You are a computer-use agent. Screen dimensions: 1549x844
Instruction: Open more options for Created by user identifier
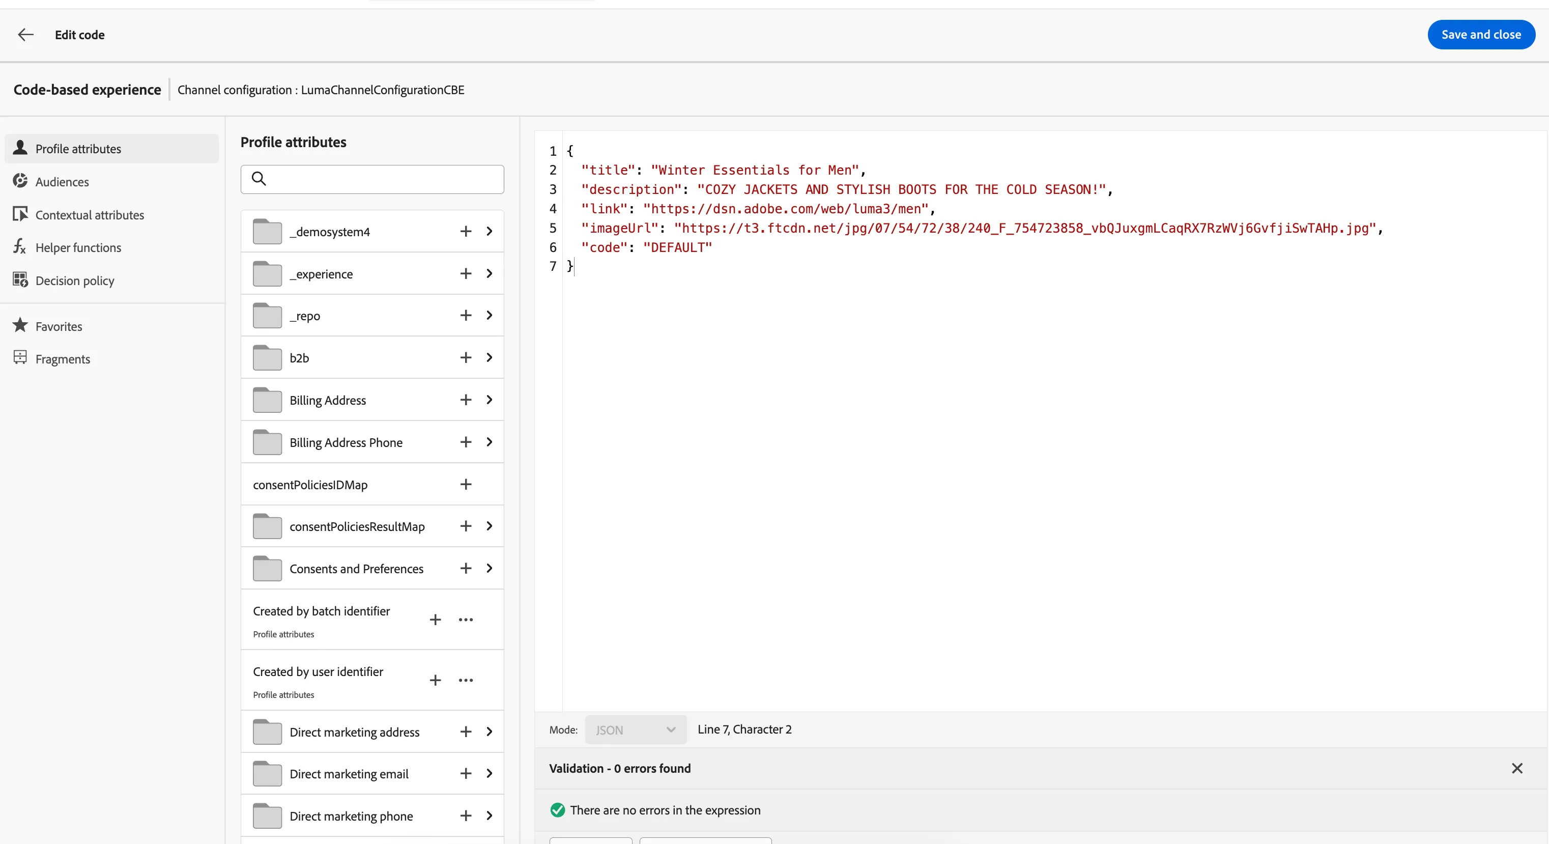[x=466, y=681]
